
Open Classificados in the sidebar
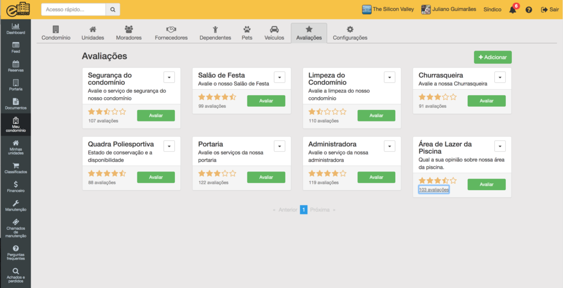tap(15, 168)
